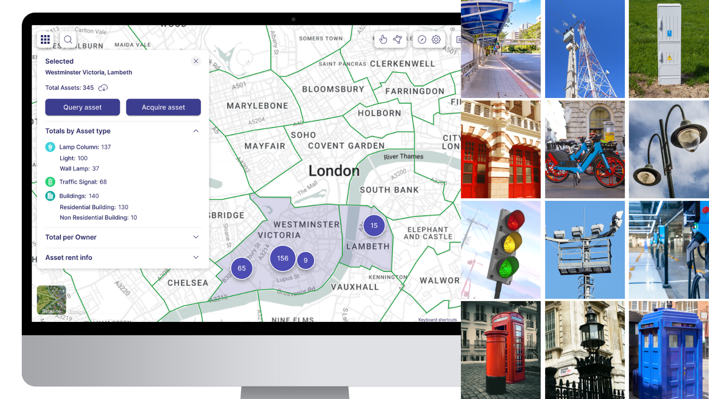Expand the Total per Owner section

195,237
